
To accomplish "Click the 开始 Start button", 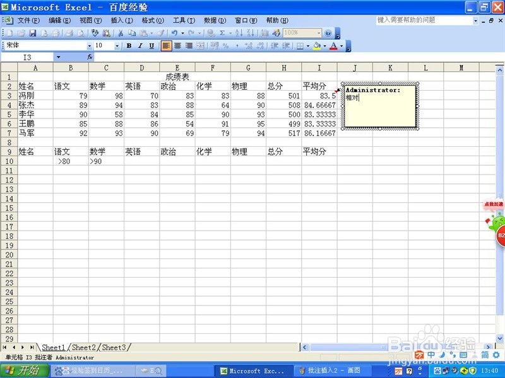I will [x=25, y=371].
